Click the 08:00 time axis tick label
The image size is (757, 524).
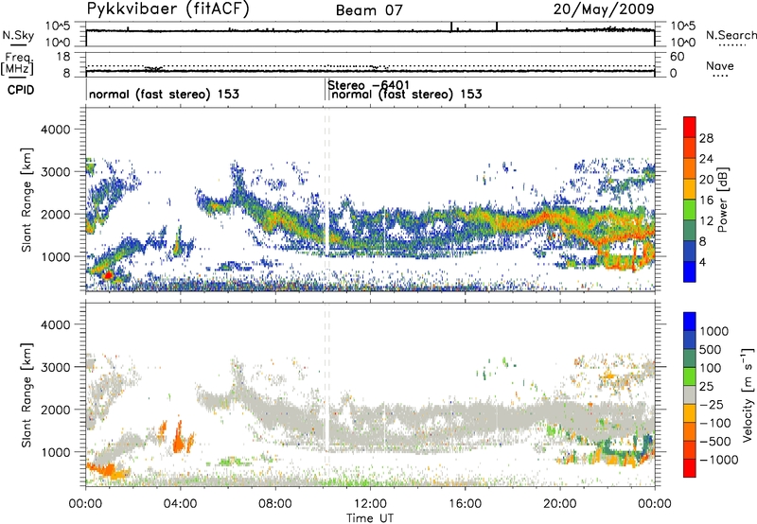[275, 503]
